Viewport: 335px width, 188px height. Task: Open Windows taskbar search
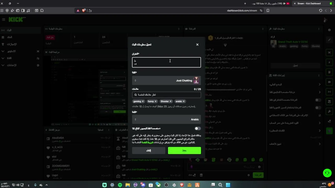220,185
